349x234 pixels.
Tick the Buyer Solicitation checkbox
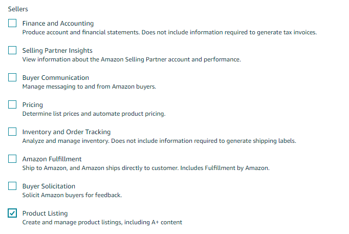(x=12, y=186)
